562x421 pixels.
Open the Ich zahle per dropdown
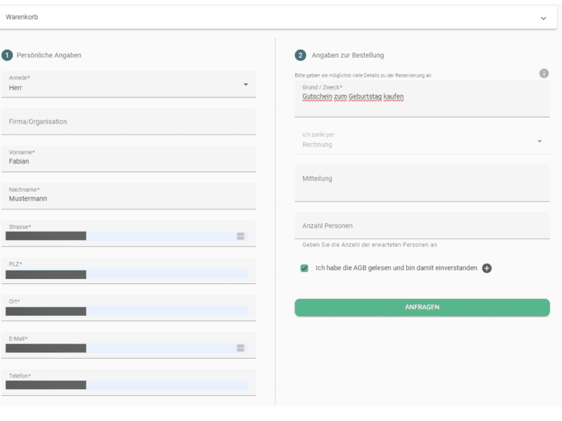539,141
